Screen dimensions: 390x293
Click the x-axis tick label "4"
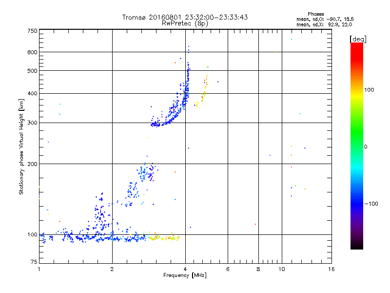click(x=185, y=269)
